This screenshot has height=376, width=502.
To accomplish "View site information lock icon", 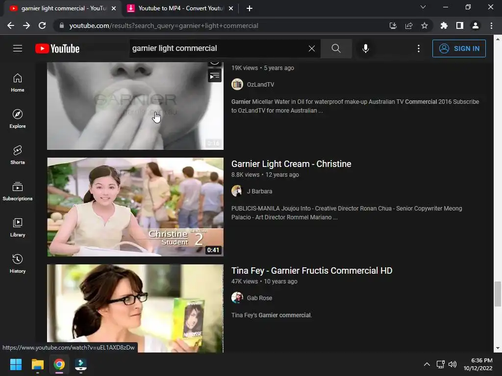I will [62, 25].
